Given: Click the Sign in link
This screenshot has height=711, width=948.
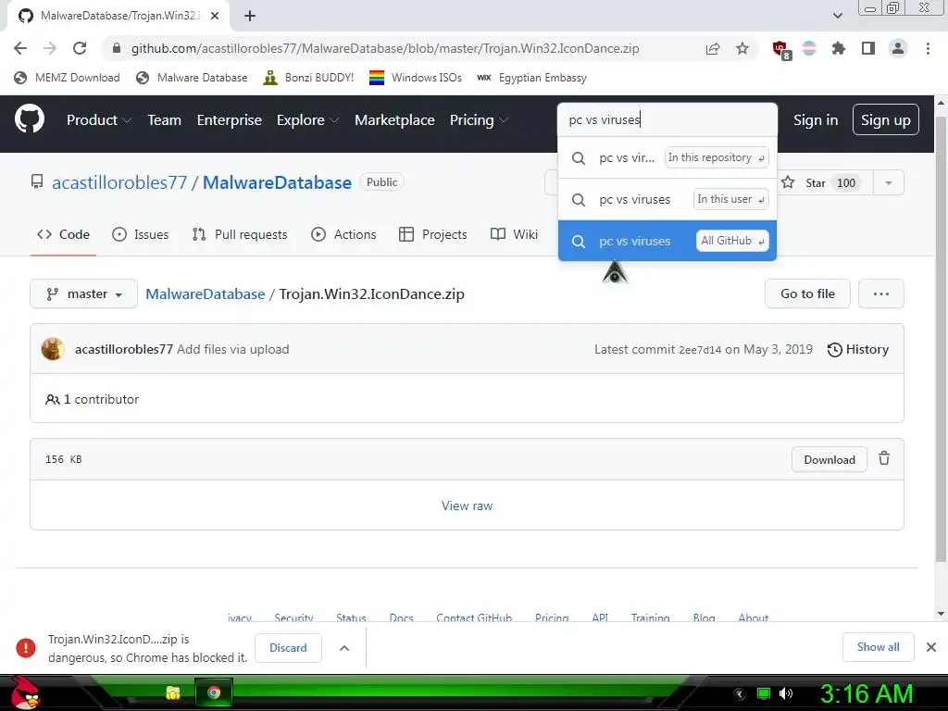Looking at the screenshot, I should 816,119.
